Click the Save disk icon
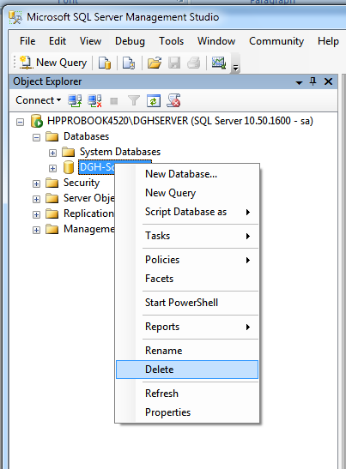 pos(174,63)
